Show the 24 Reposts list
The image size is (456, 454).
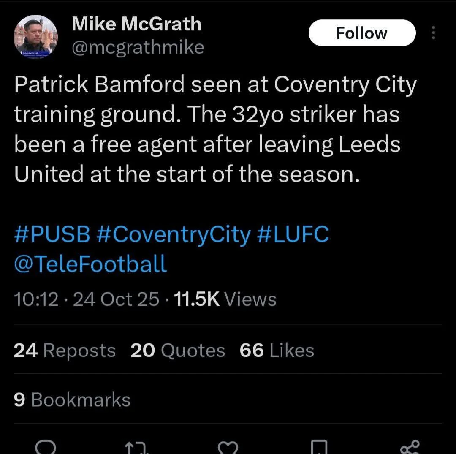pyautogui.click(x=65, y=351)
